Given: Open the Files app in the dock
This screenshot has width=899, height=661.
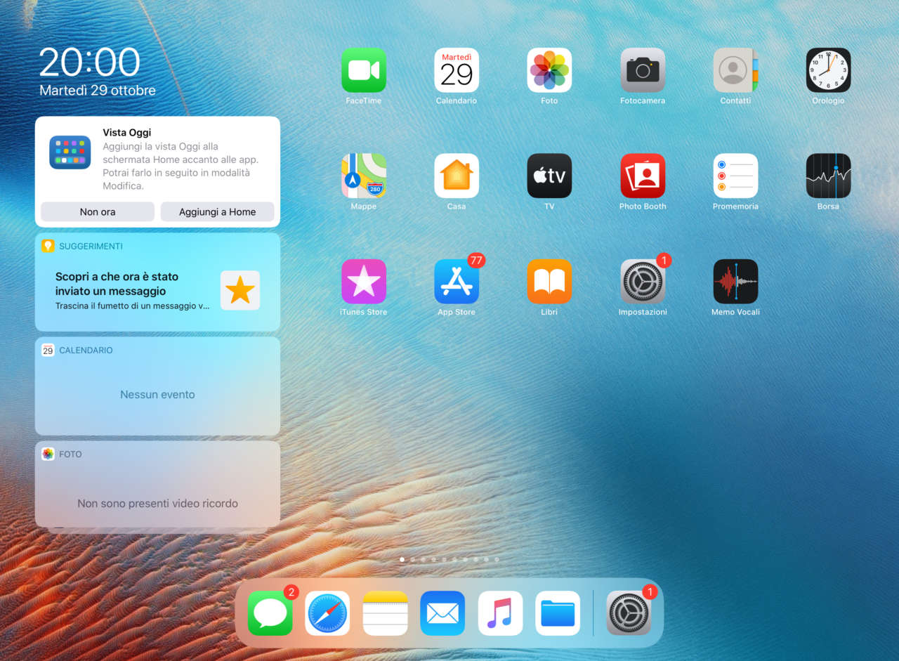Looking at the screenshot, I should (558, 613).
